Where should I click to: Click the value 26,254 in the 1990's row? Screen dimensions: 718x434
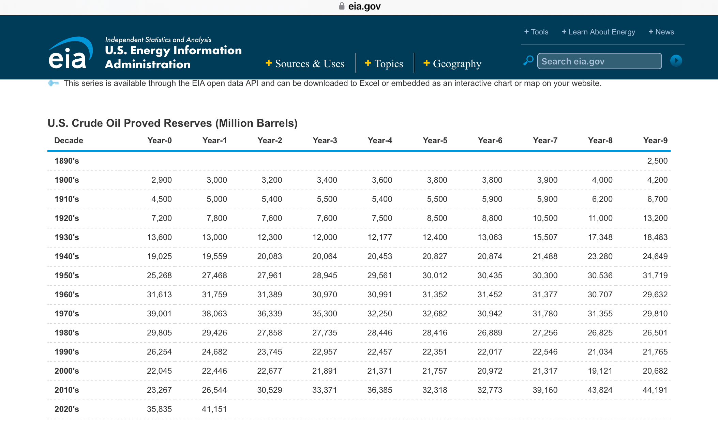coord(160,352)
